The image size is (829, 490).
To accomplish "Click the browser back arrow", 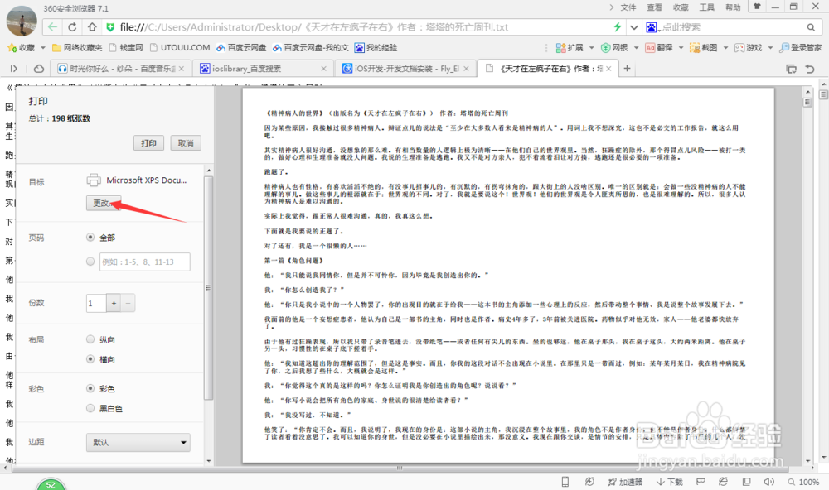I will click(x=51, y=27).
